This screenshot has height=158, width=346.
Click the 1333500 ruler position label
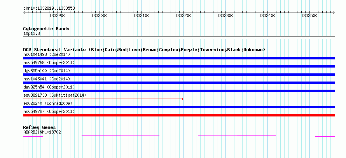click(x=309, y=16)
